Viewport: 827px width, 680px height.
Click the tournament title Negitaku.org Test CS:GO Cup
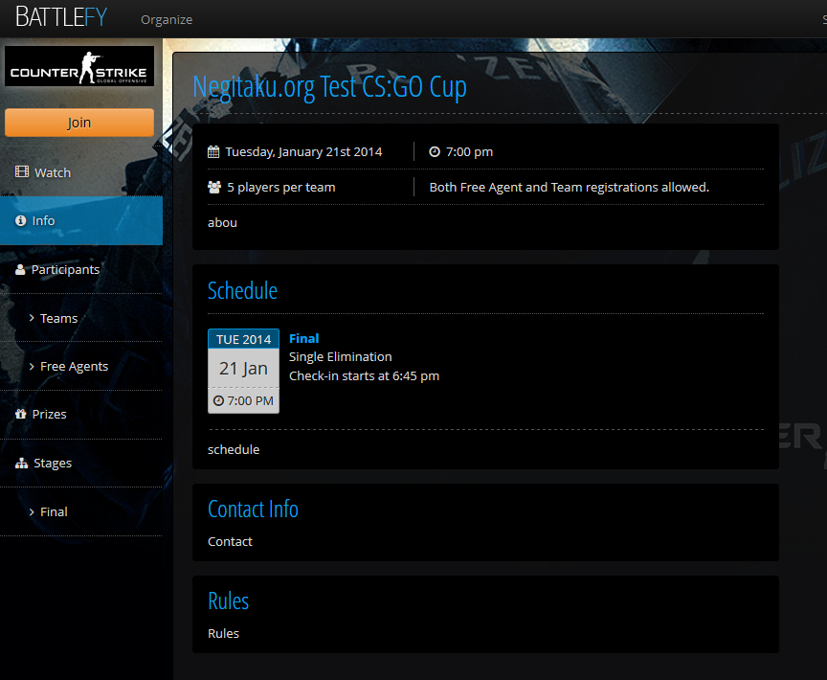pyautogui.click(x=329, y=87)
